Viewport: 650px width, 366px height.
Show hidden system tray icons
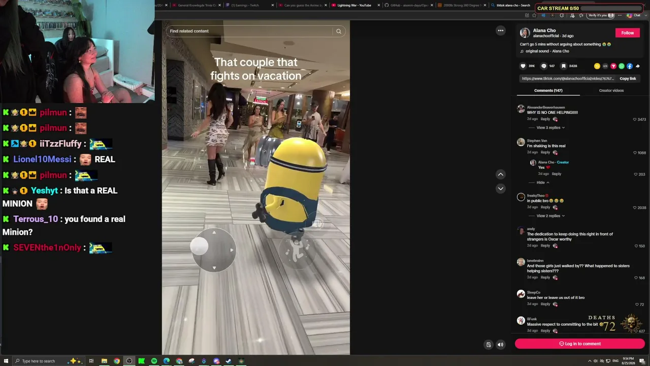click(590, 361)
